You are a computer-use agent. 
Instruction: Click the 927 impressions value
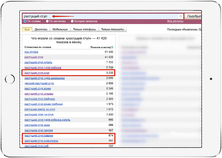point(111,130)
